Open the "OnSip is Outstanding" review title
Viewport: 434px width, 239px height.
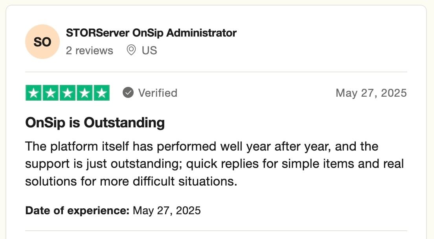point(95,123)
